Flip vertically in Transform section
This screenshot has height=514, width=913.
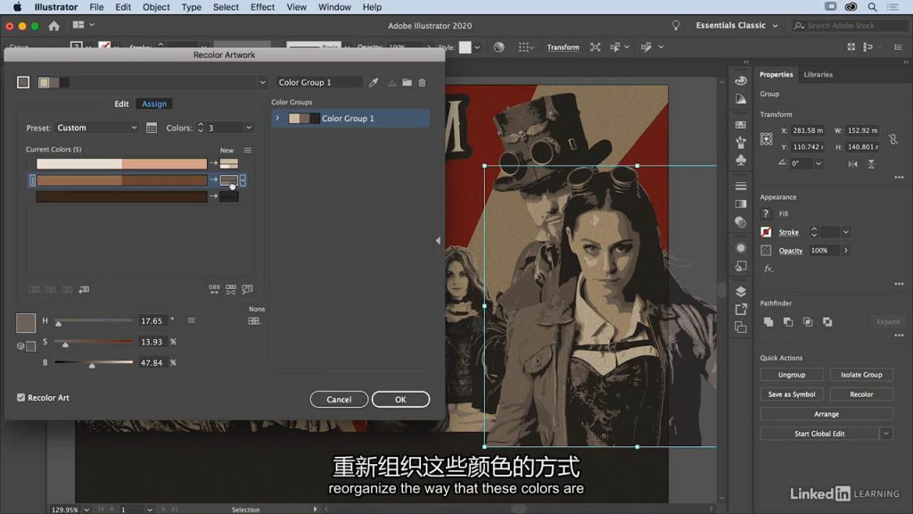871,164
